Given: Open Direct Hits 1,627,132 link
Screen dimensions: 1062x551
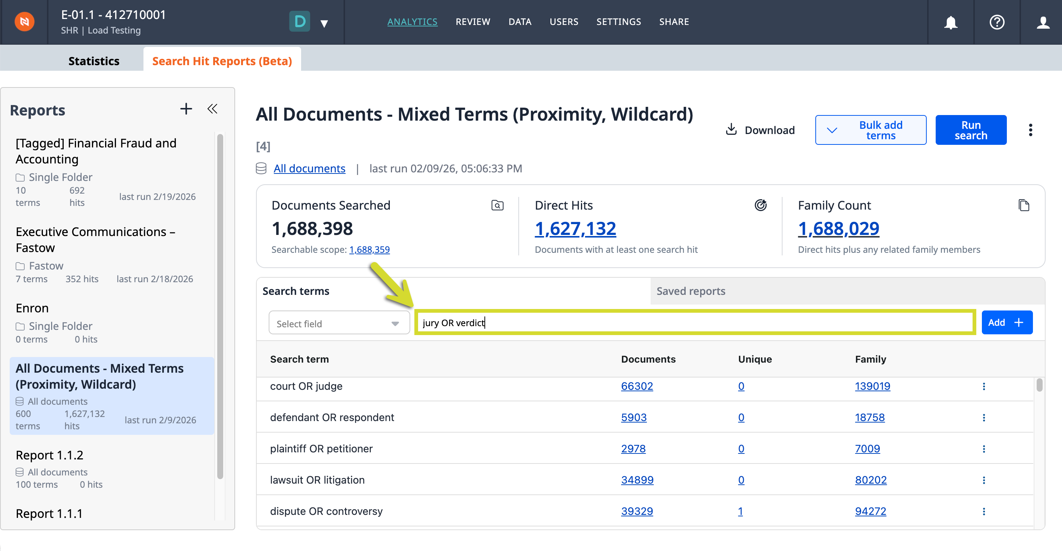Looking at the screenshot, I should point(575,229).
